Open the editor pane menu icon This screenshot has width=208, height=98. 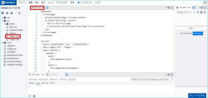click(168, 8)
